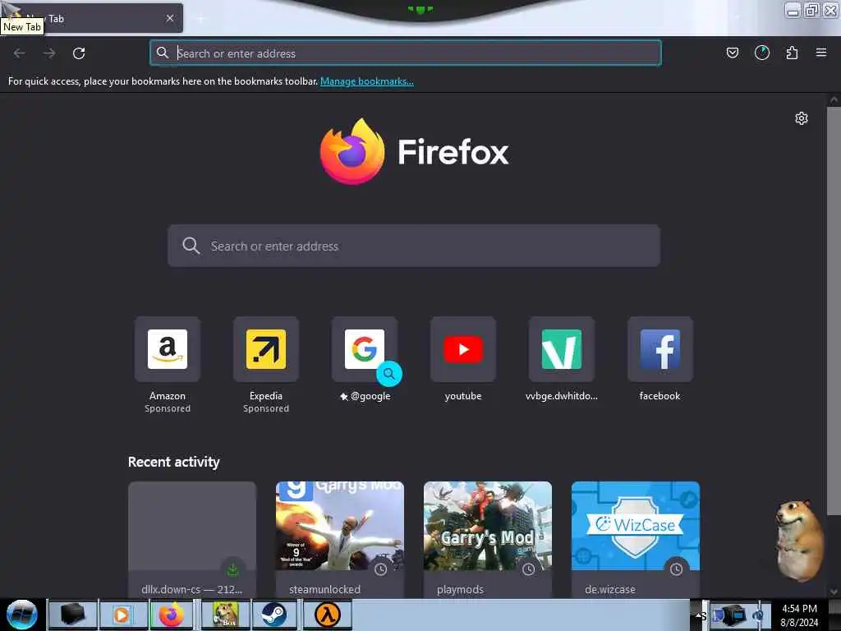Click the Sponsored label under Amazon
This screenshot has width=841, height=631.
pyautogui.click(x=168, y=409)
